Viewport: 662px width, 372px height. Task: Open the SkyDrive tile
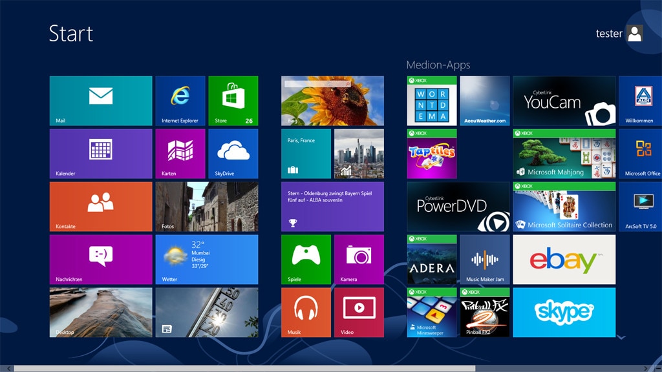[x=233, y=154]
